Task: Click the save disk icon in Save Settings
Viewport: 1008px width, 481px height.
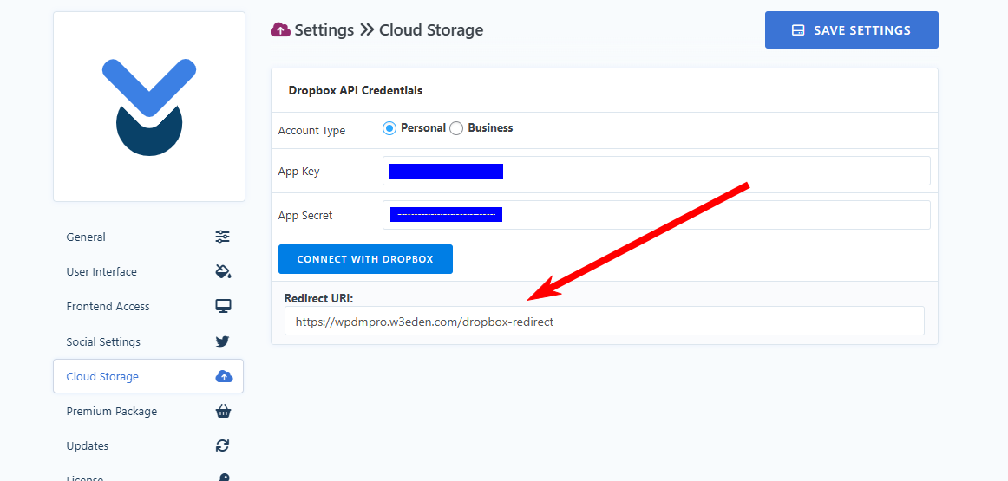Action: coord(798,30)
